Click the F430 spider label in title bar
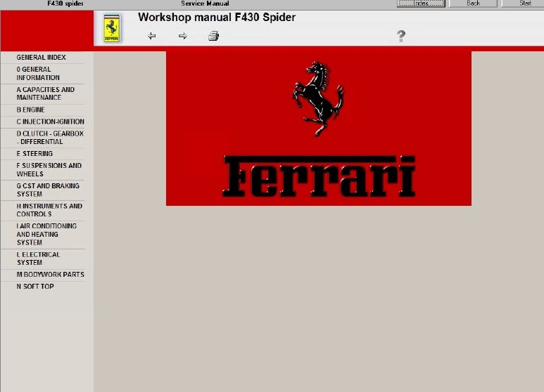 coord(65,4)
